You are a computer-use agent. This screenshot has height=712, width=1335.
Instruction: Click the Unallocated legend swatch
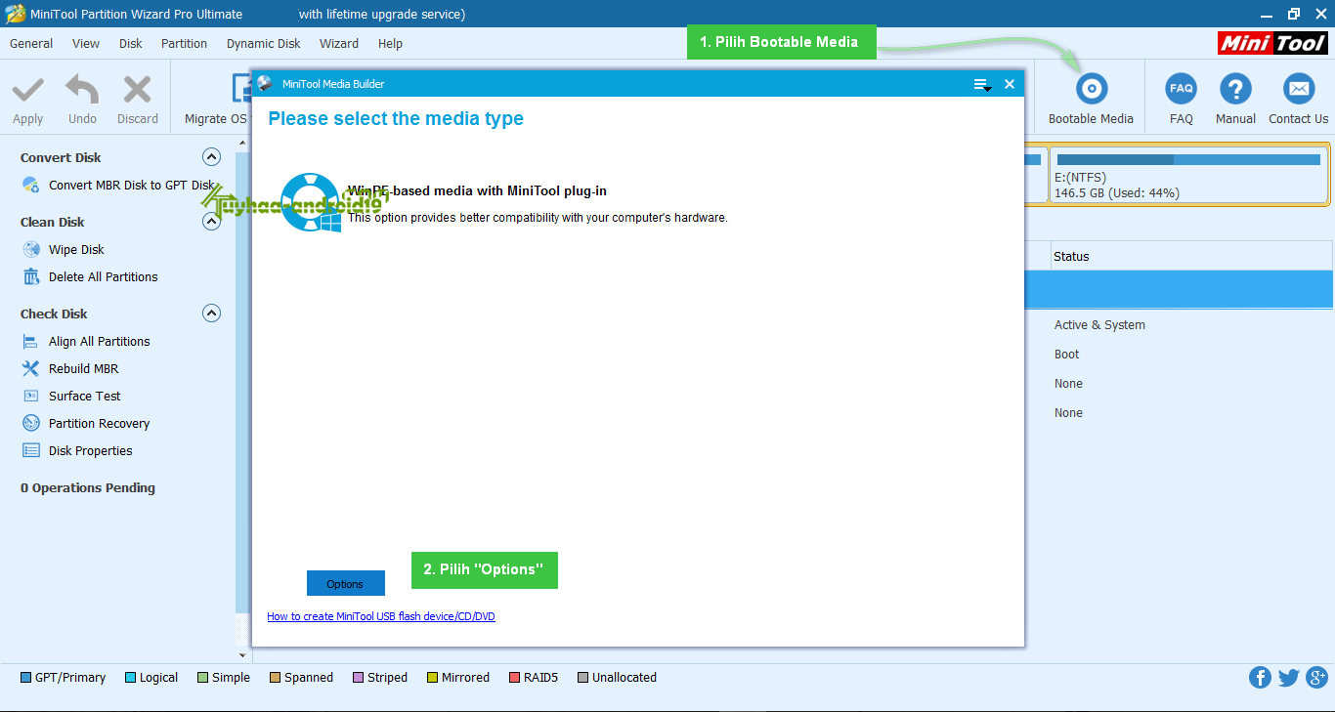point(583,677)
